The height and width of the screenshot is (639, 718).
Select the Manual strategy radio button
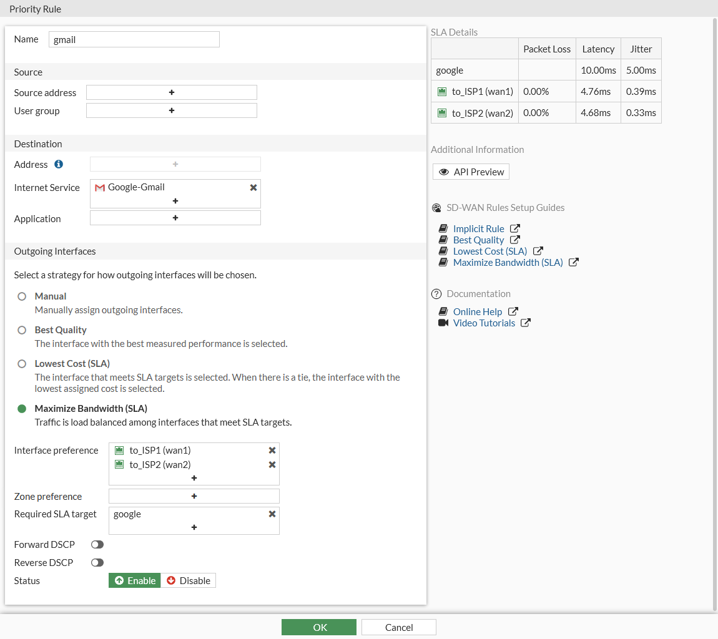(x=21, y=296)
